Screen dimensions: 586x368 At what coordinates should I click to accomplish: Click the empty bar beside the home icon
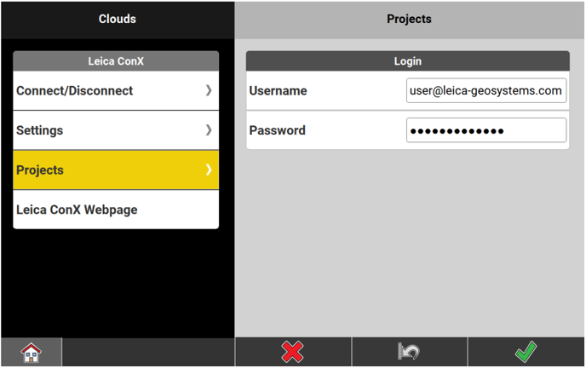coord(147,352)
